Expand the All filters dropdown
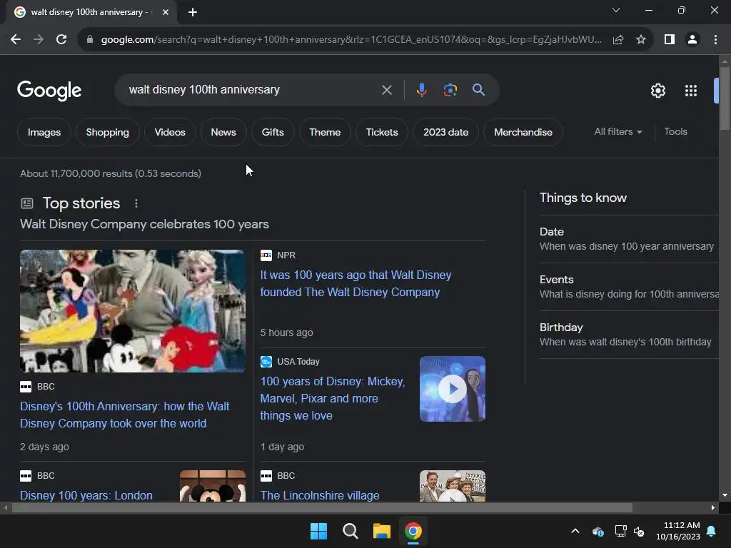 [x=618, y=132]
